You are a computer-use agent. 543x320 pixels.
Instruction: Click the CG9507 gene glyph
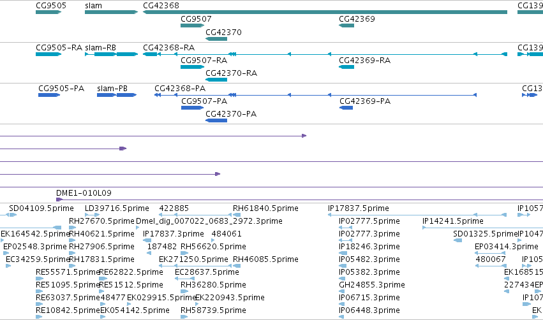(192, 25)
